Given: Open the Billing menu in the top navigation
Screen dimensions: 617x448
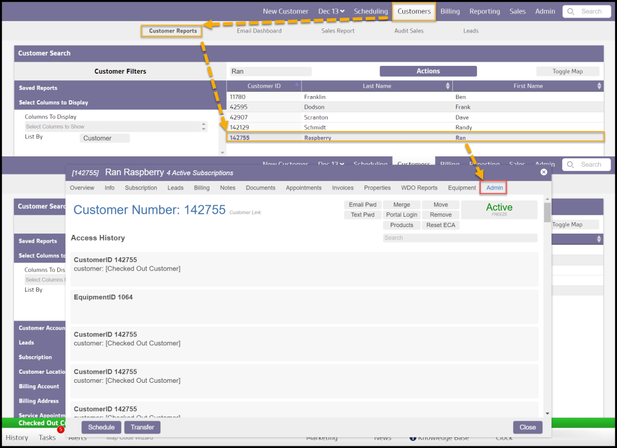Looking at the screenshot, I should 449,11.
